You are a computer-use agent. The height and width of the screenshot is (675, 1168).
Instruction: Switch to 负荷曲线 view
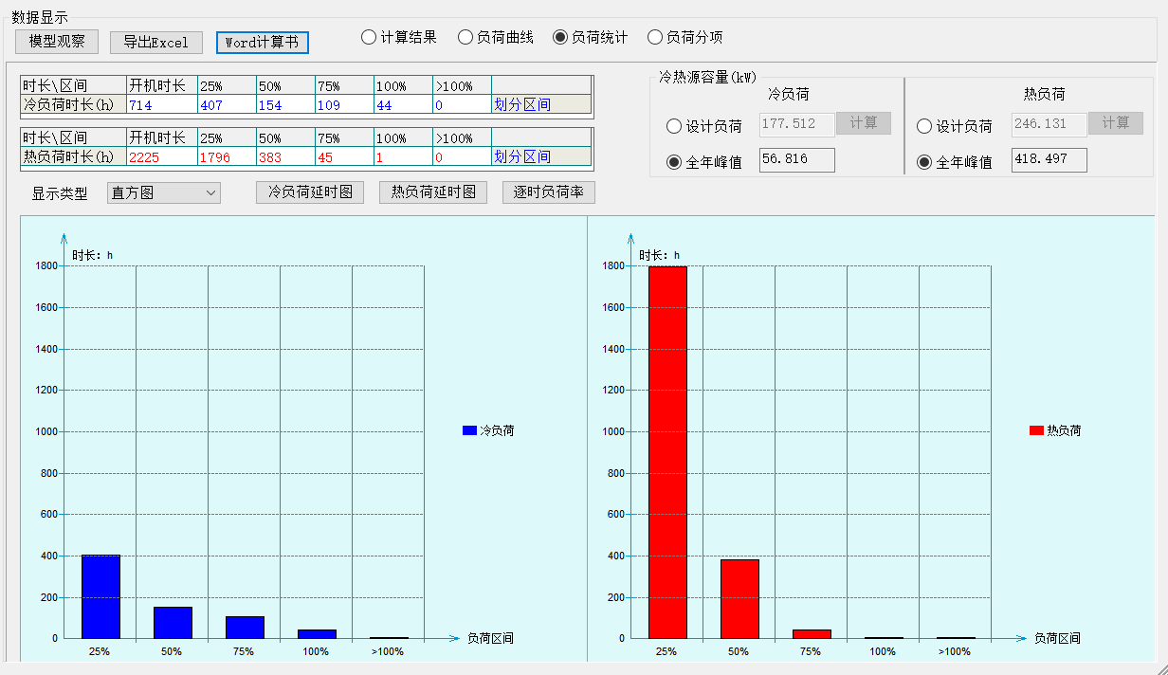click(x=465, y=38)
